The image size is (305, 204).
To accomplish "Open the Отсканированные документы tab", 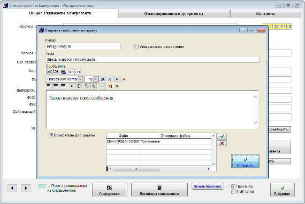I will pos(174,14).
